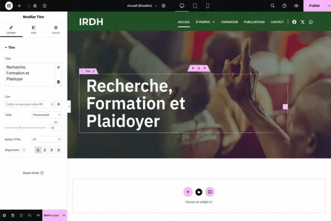
Task: Click the IRDH site logo
Action: click(x=91, y=22)
